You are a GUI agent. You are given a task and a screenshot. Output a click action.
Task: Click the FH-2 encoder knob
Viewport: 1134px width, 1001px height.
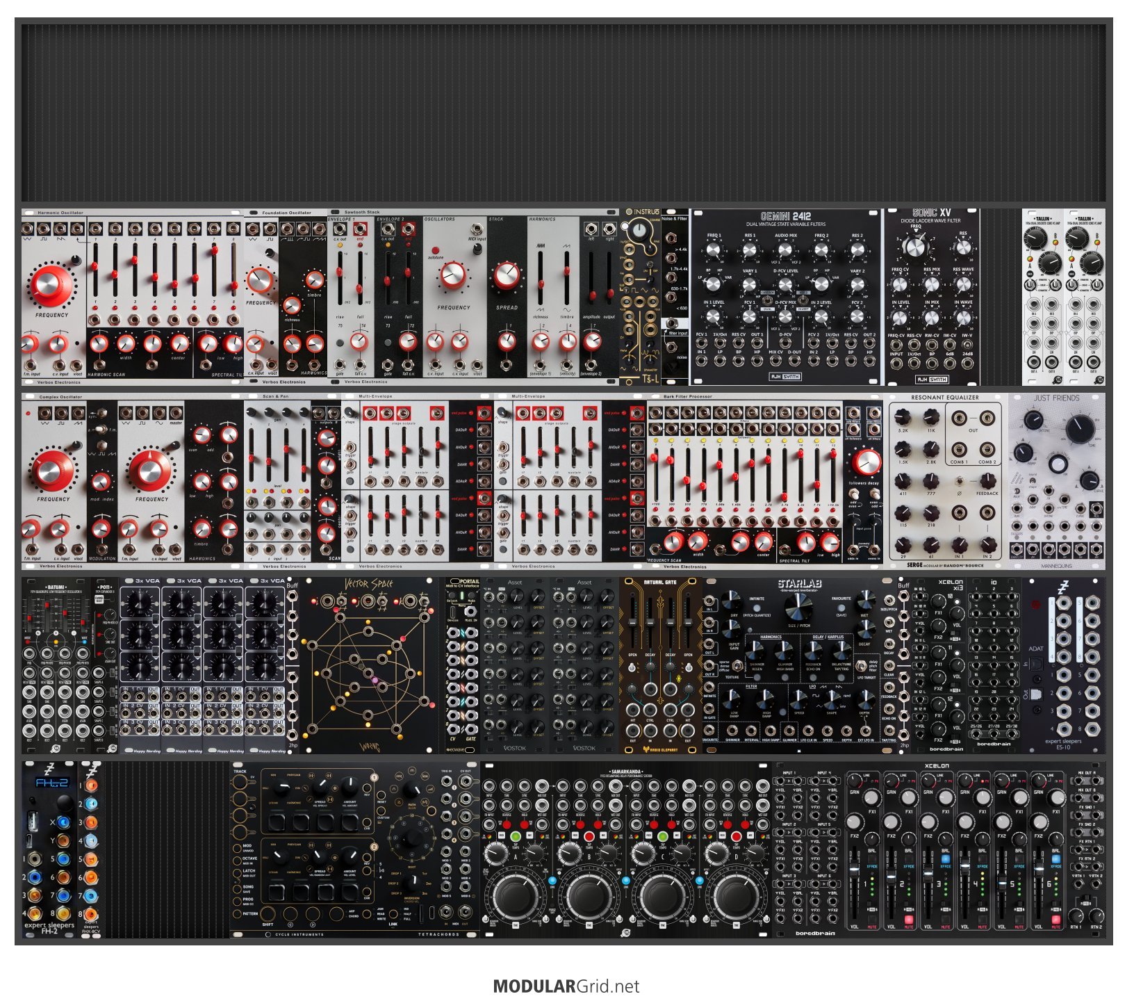[65, 804]
